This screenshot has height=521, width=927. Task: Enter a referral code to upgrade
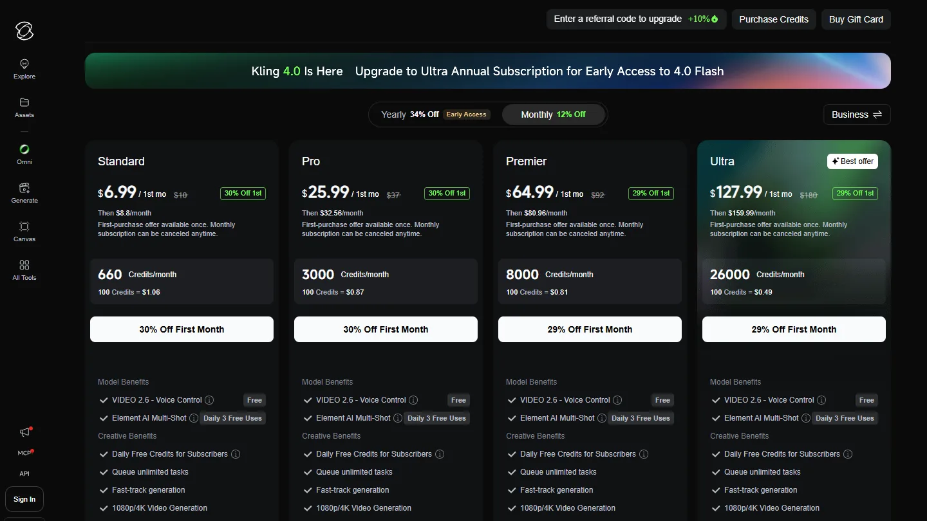(636, 19)
